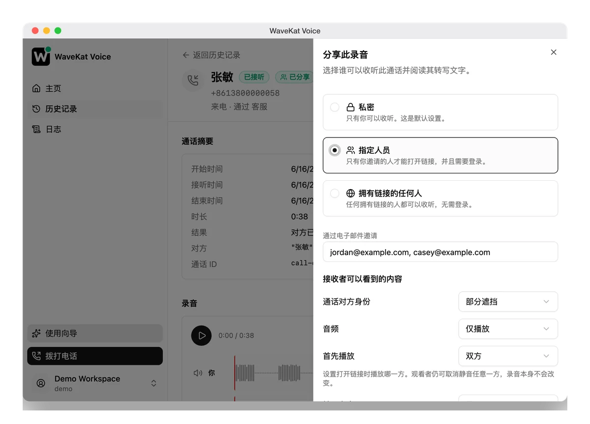Image resolution: width=590 pixels, height=424 pixels.
Task: Click the sparkle icon on 使用向导
Action: (x=36, y=333)
